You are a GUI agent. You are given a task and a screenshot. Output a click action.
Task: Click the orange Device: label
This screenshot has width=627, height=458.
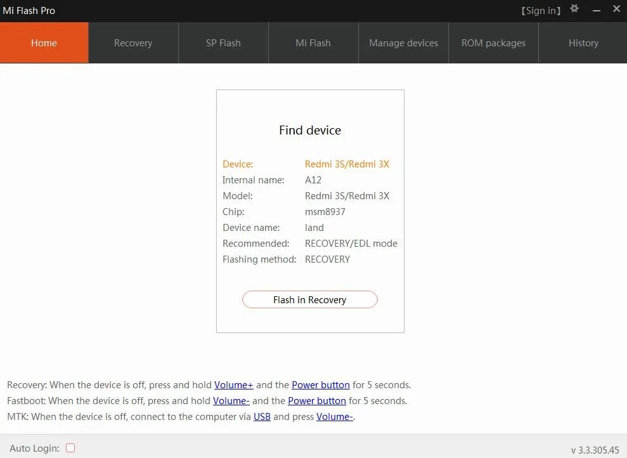pyautogui.click(x=238, y=164)
